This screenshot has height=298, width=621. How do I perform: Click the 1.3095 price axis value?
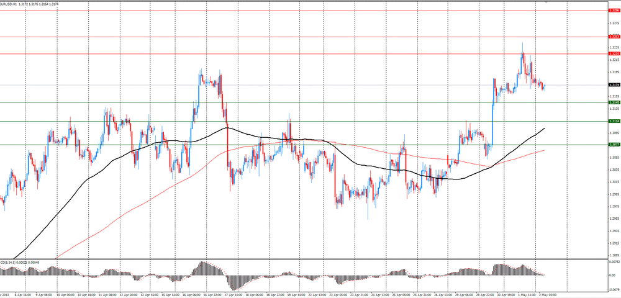(615, 133)
